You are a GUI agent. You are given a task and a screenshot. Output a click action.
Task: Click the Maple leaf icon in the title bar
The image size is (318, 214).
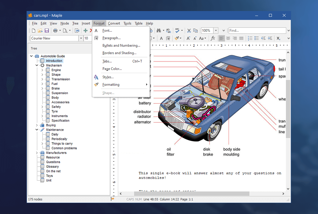[30, 15]
